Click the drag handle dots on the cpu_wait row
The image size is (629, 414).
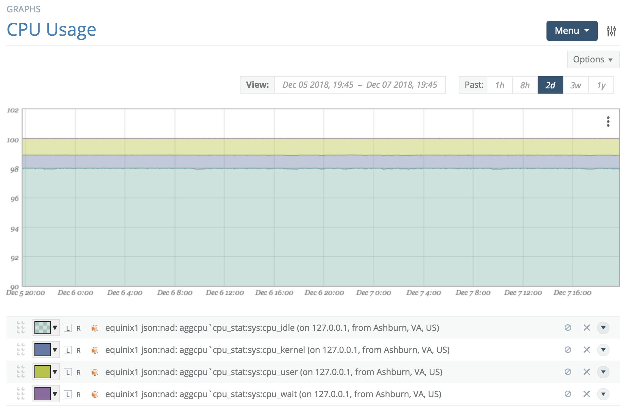(21, 394)
